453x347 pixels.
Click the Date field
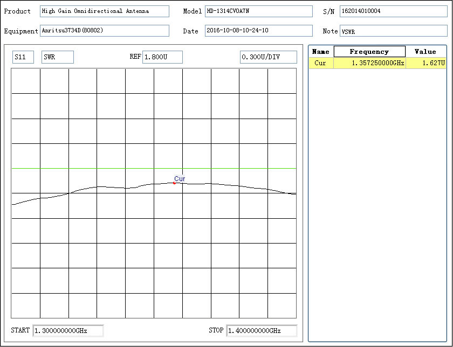coord(258,31)
